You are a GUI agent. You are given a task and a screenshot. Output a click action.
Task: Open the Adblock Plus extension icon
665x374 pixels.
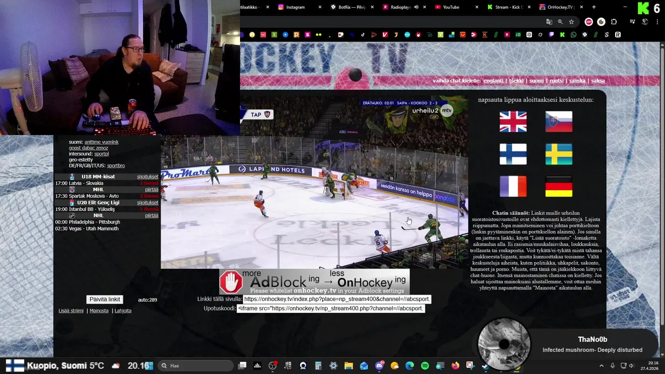click(x=589, y=22)
